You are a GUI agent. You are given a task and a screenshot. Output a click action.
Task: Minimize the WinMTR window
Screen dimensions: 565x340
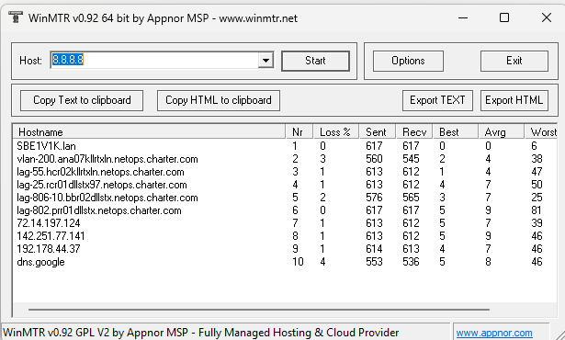[463, 17]
